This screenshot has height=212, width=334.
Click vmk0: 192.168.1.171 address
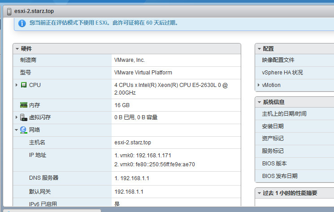click(143, 156)
